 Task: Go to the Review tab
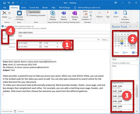[45, 8]
